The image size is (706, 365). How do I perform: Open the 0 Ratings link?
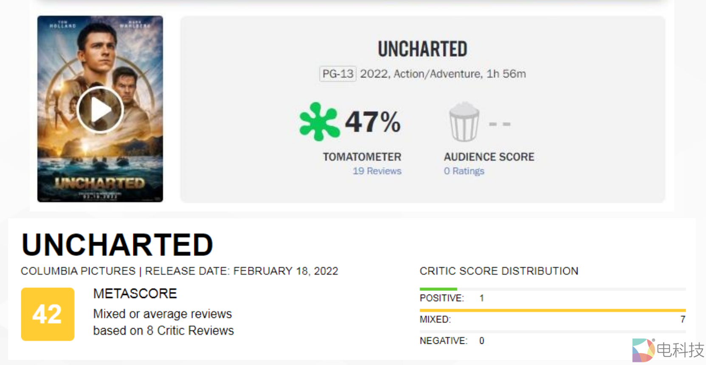pyautogui.click(x=464, y=171)
